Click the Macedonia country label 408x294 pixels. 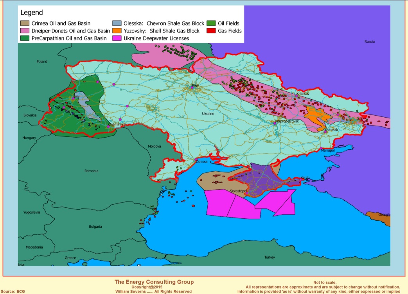point(34,247)
